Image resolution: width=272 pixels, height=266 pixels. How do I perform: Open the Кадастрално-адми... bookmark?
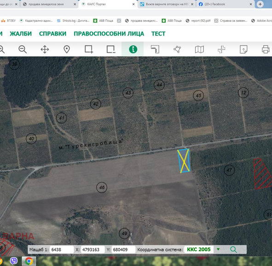[36, 20]
